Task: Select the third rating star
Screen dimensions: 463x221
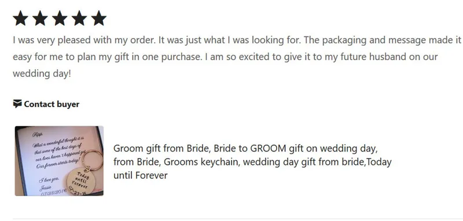Action: tap(60, 19)
